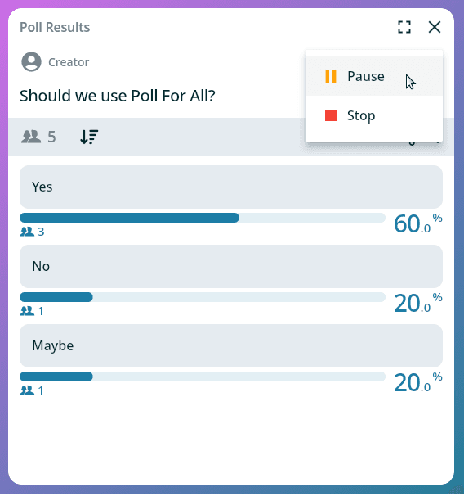This screenshot has height=496, width=464.
Task: Click the No 20% progress bar
Action: coord(203,297)
